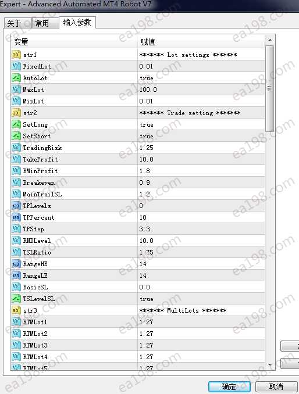This screenshot has width=299, height=394.
Task: Click the scrollbar down arrow
Action: point(269,365)
